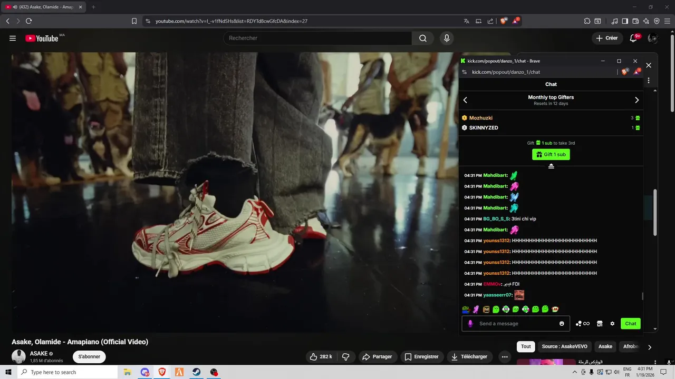Viewport: 675px width, 379px height.
Task: Open site settings in Kick popup address bar
Action: pos(465,72)
